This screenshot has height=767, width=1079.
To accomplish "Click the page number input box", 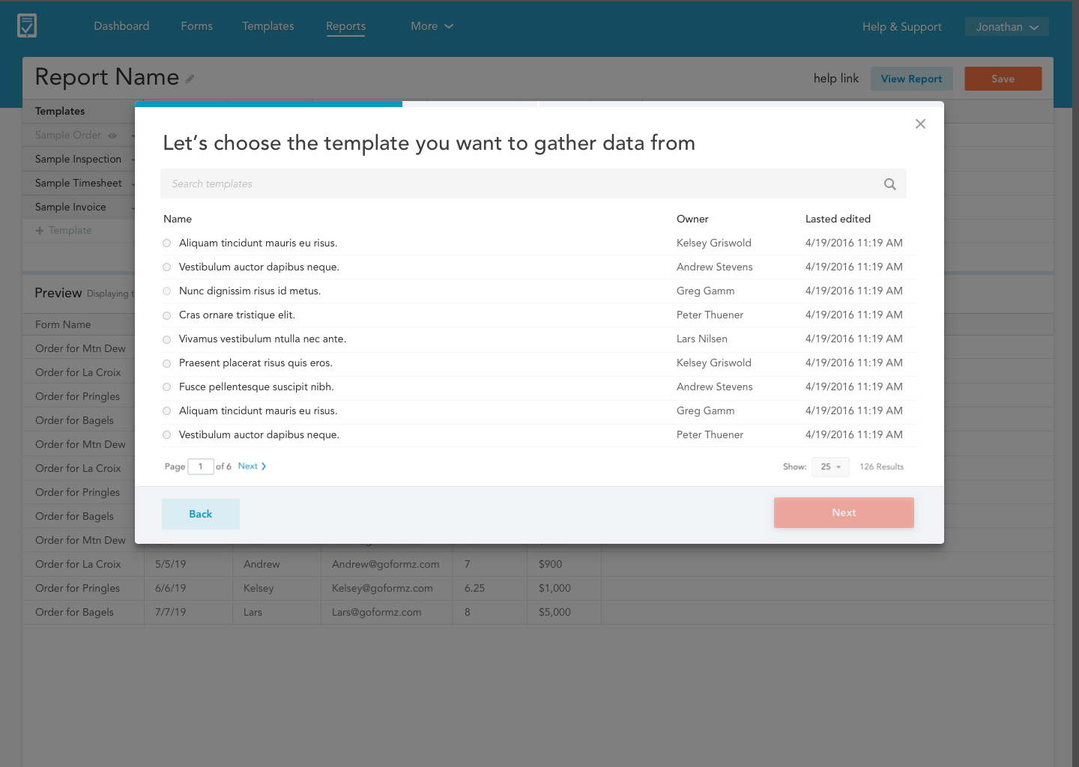I will (x=201, y=467).
